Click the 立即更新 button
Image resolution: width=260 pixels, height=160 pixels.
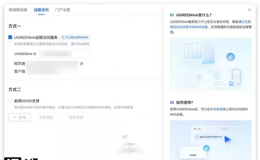pos(46,117)
